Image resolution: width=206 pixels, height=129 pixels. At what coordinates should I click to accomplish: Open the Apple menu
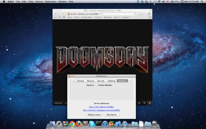[4, 2]
